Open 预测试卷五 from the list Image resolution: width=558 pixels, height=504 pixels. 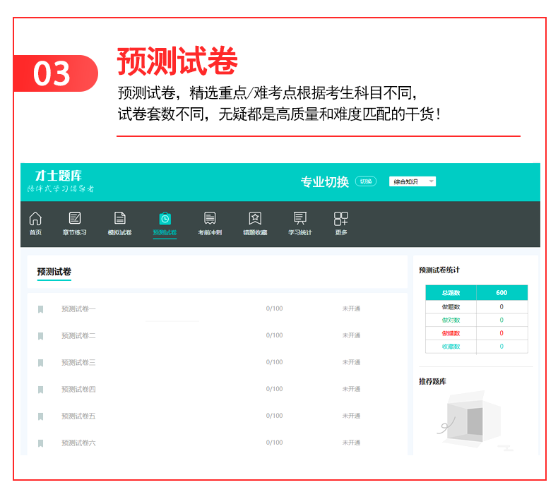pyautogui.click(x=78, y=416)
